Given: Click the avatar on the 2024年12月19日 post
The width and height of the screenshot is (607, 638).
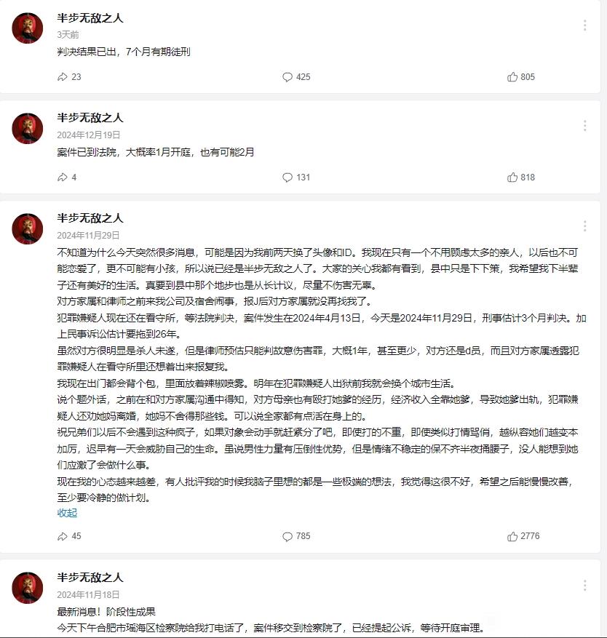Looking at the screenshot, I should pos(27,129).
